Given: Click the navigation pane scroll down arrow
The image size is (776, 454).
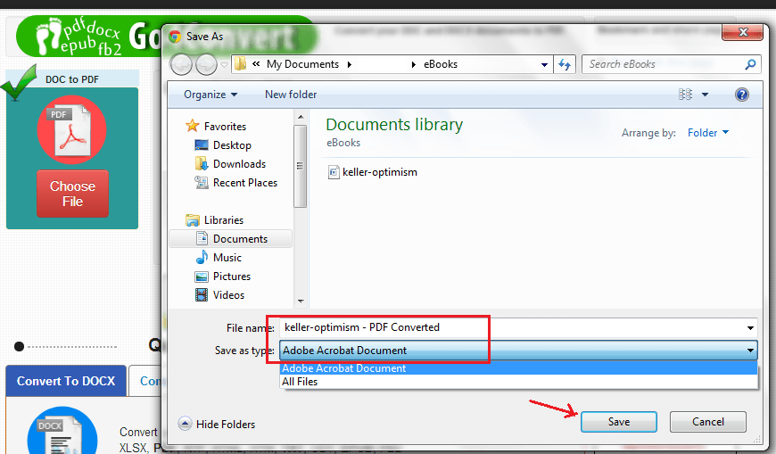Looking at the screenshot, I should [300, 301].
